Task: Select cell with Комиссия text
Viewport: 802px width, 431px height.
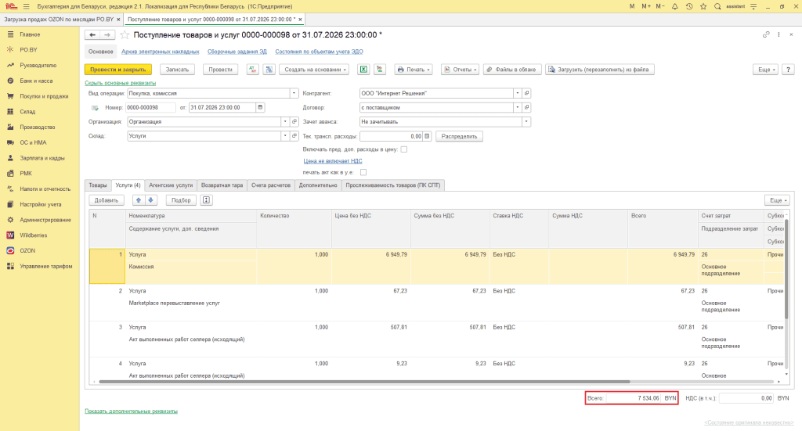Action: click(x=192, y=273)
